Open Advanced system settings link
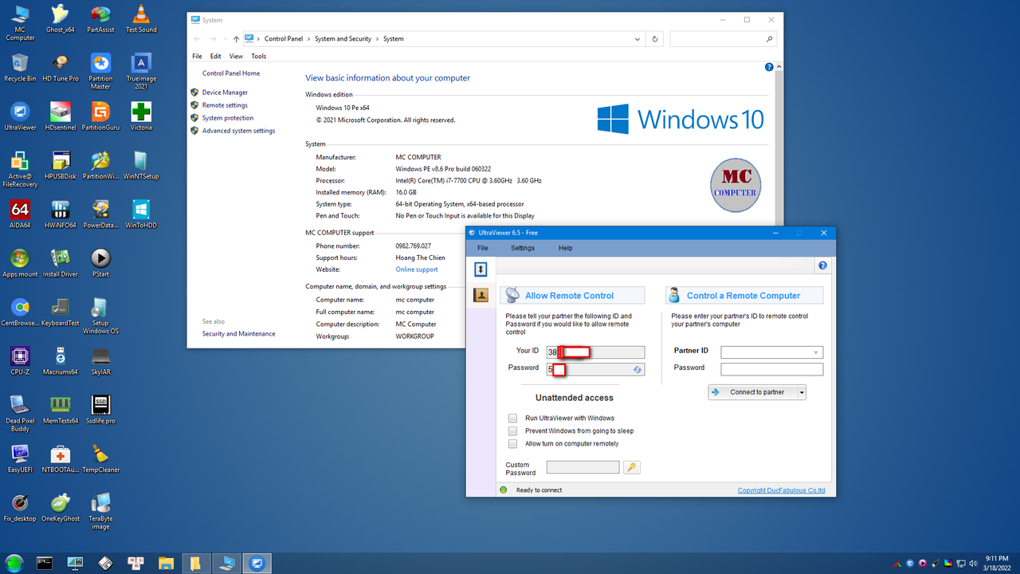The height and width of the screenshot is (574, 1020). tap(238, 131)
